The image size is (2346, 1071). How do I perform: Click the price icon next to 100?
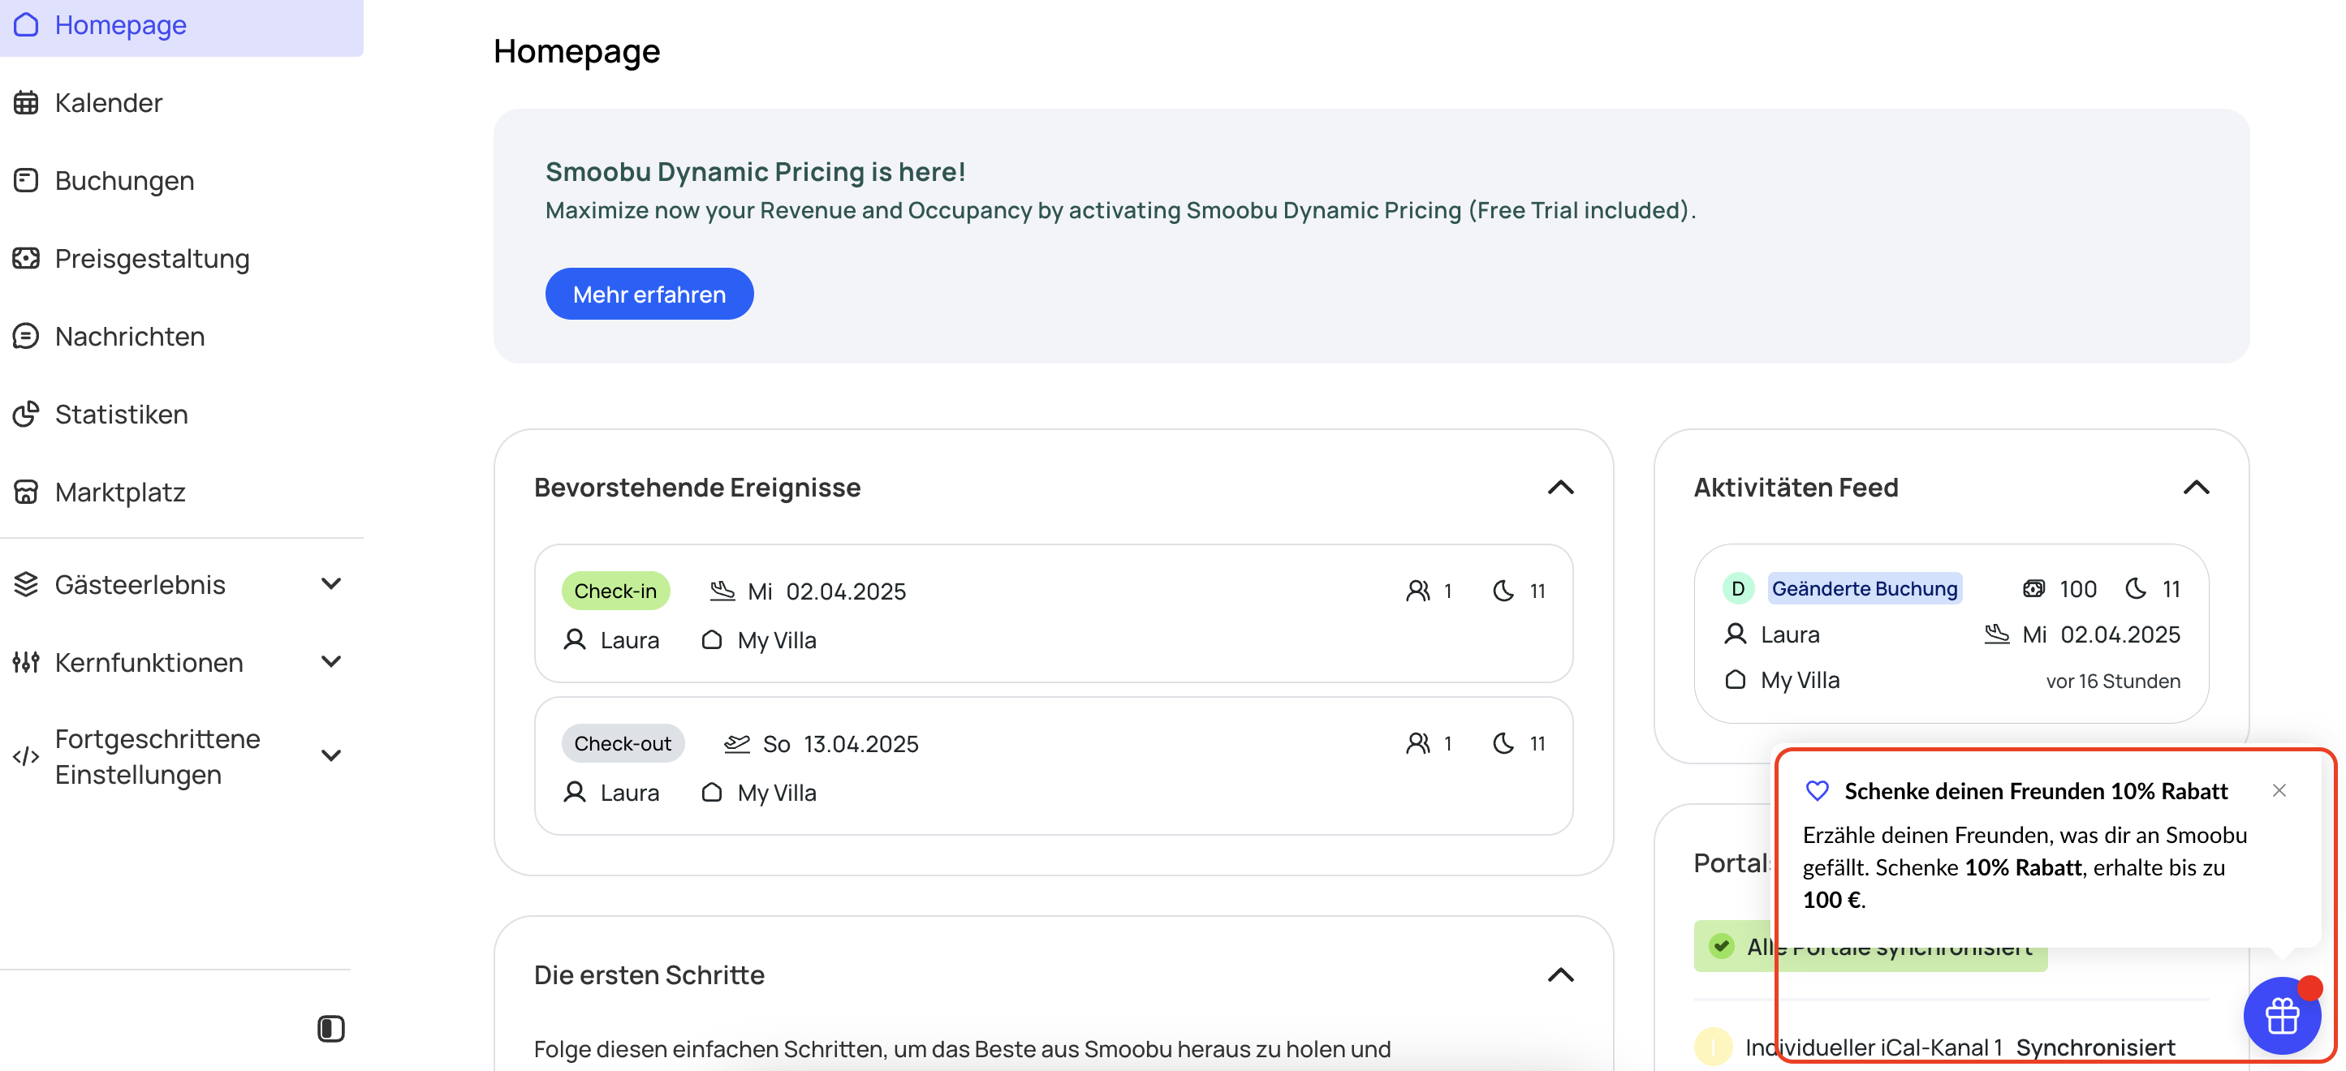(x=2033, y=589)
